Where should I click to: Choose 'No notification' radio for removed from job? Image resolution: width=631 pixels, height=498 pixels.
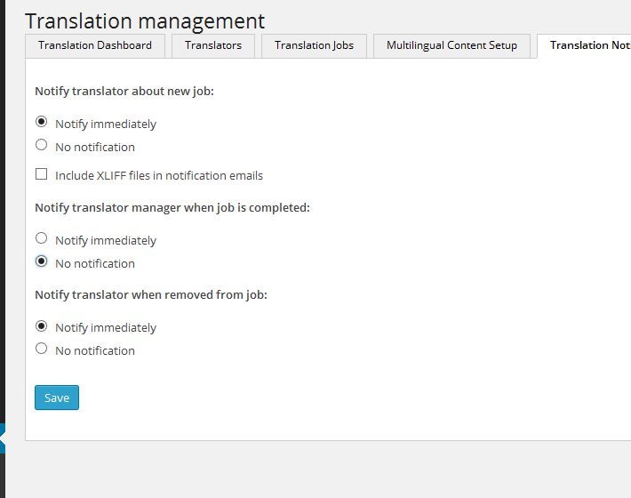coord(42,349)
